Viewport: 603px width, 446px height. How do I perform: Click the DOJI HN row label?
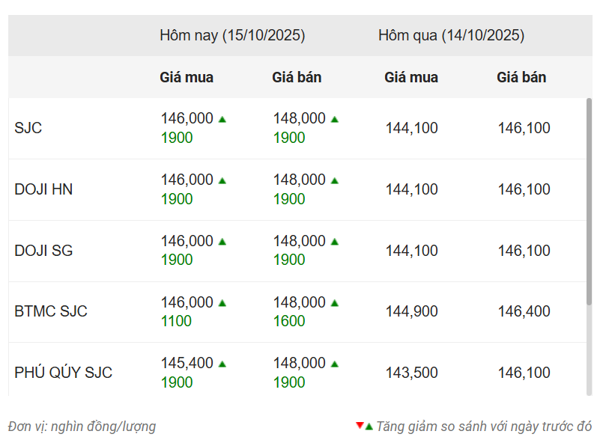[43, 189]
